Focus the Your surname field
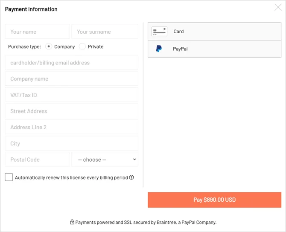The height and width of the screenshot is (232, 286). pos(105,32)
